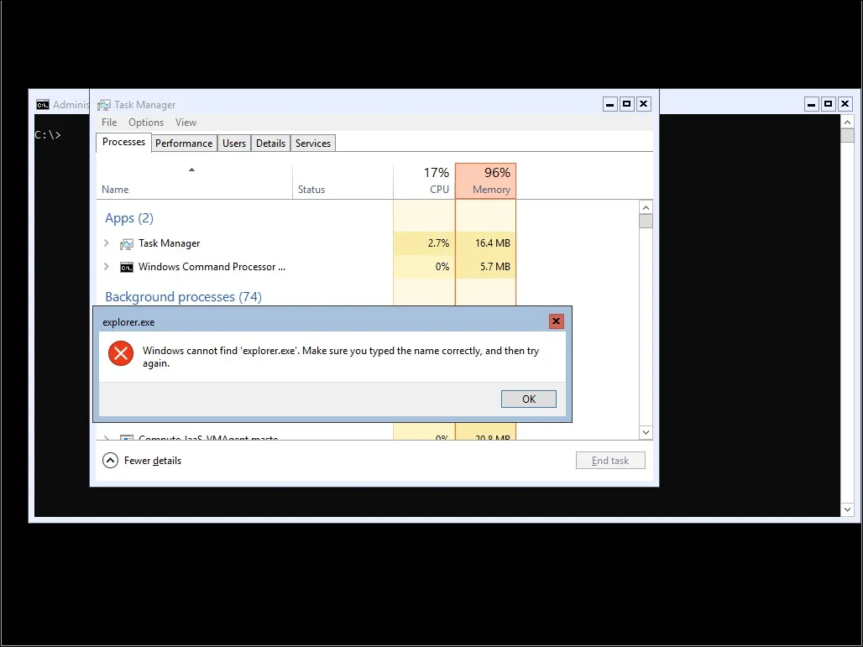The width and height of the screenshot is (863, 647).
Task: Collapse view with the Fewer details chevron
Action: 110,461
